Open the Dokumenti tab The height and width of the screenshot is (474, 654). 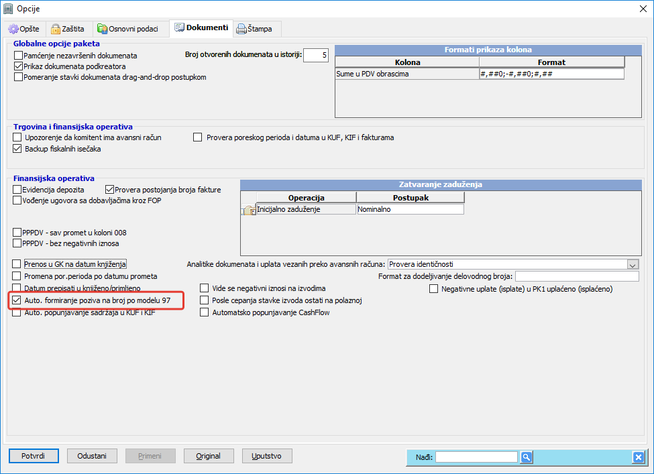coord(201,28)
